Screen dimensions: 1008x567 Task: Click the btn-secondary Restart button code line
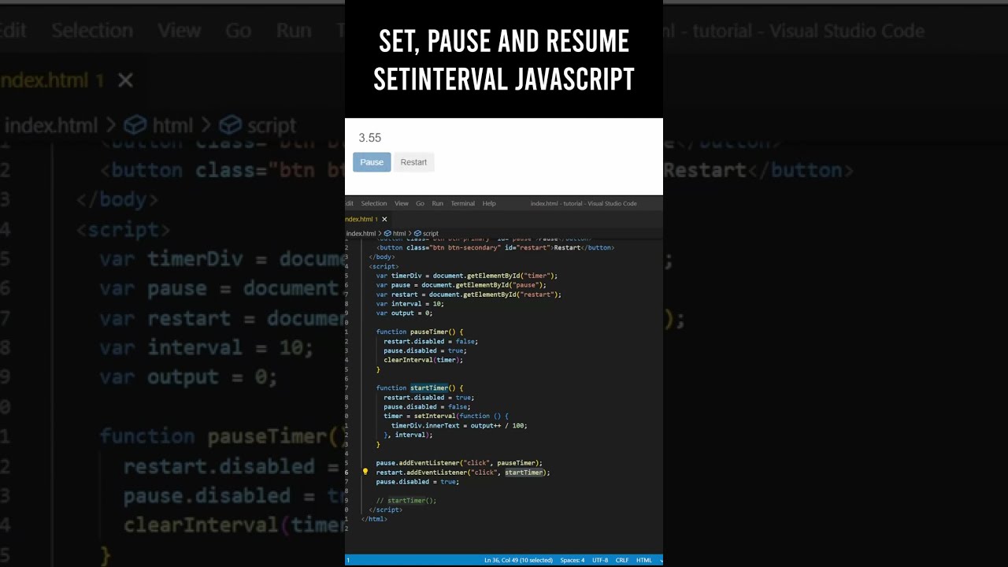(x=495, y=247)
